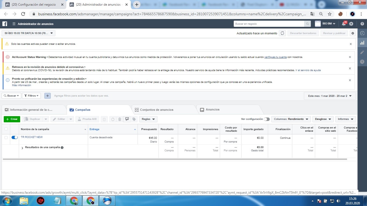
Task: Click the Prueba A/B button
Action: click(x=87, y=119)
